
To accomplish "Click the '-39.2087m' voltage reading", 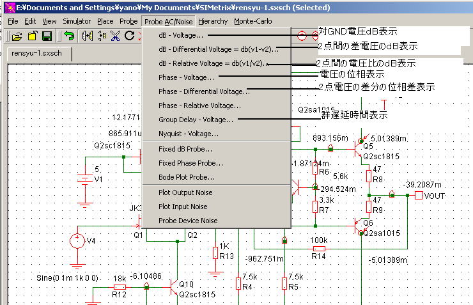I will point(422,185).
